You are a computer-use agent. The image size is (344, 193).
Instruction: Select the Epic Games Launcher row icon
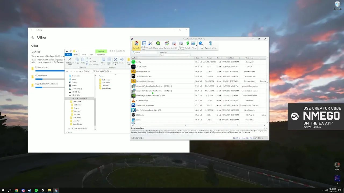click(x=133, y=76)
